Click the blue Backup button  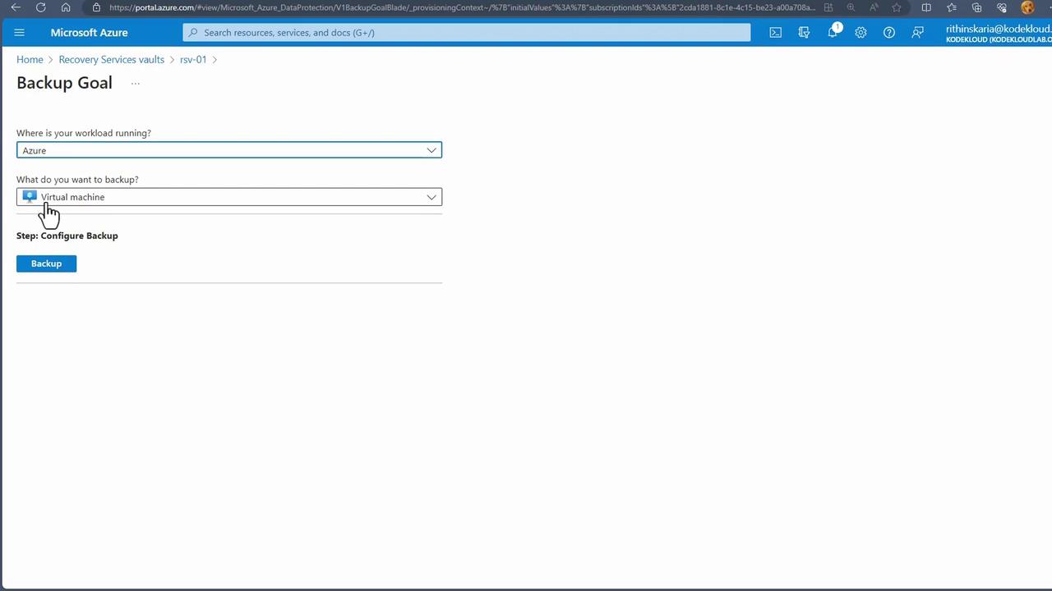coord(46,263)
